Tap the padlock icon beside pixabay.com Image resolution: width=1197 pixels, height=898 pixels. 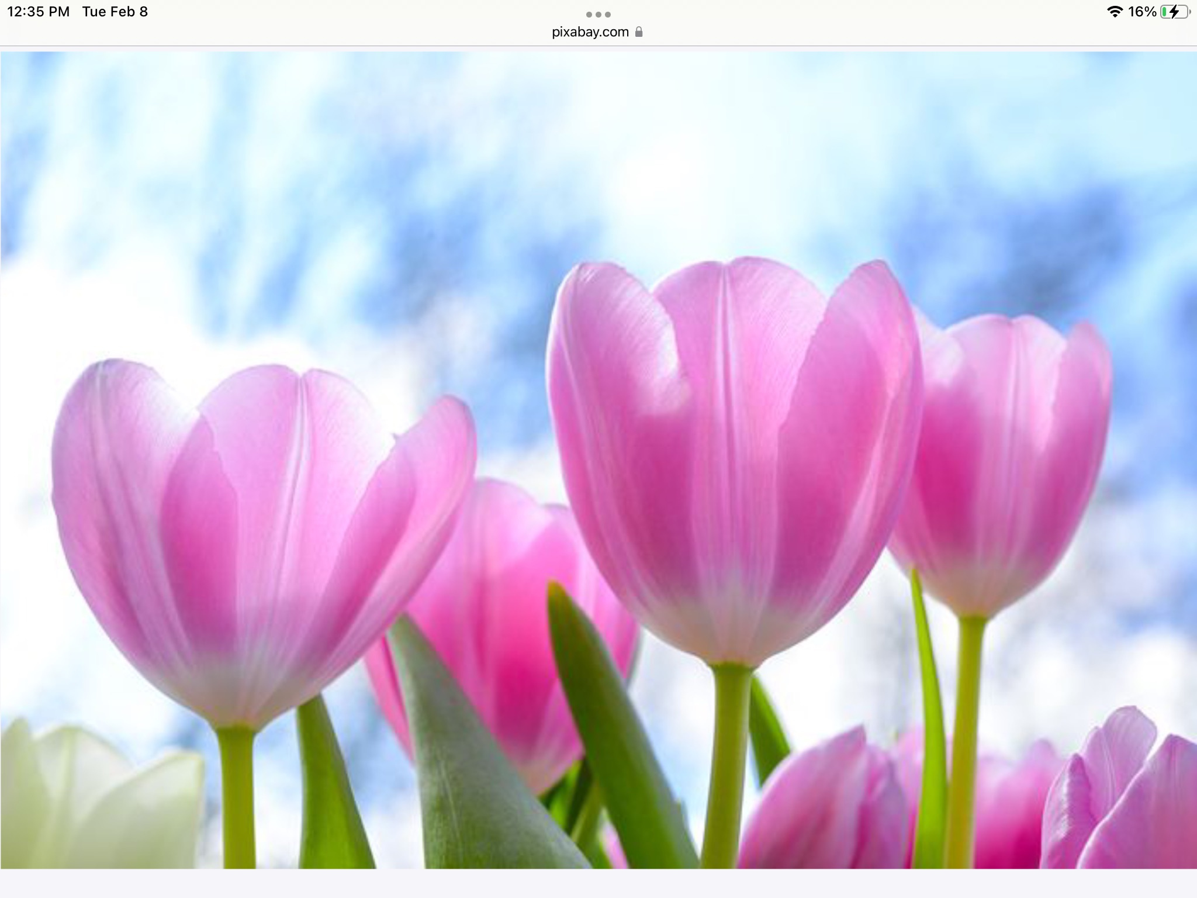(x=639, y=32)
